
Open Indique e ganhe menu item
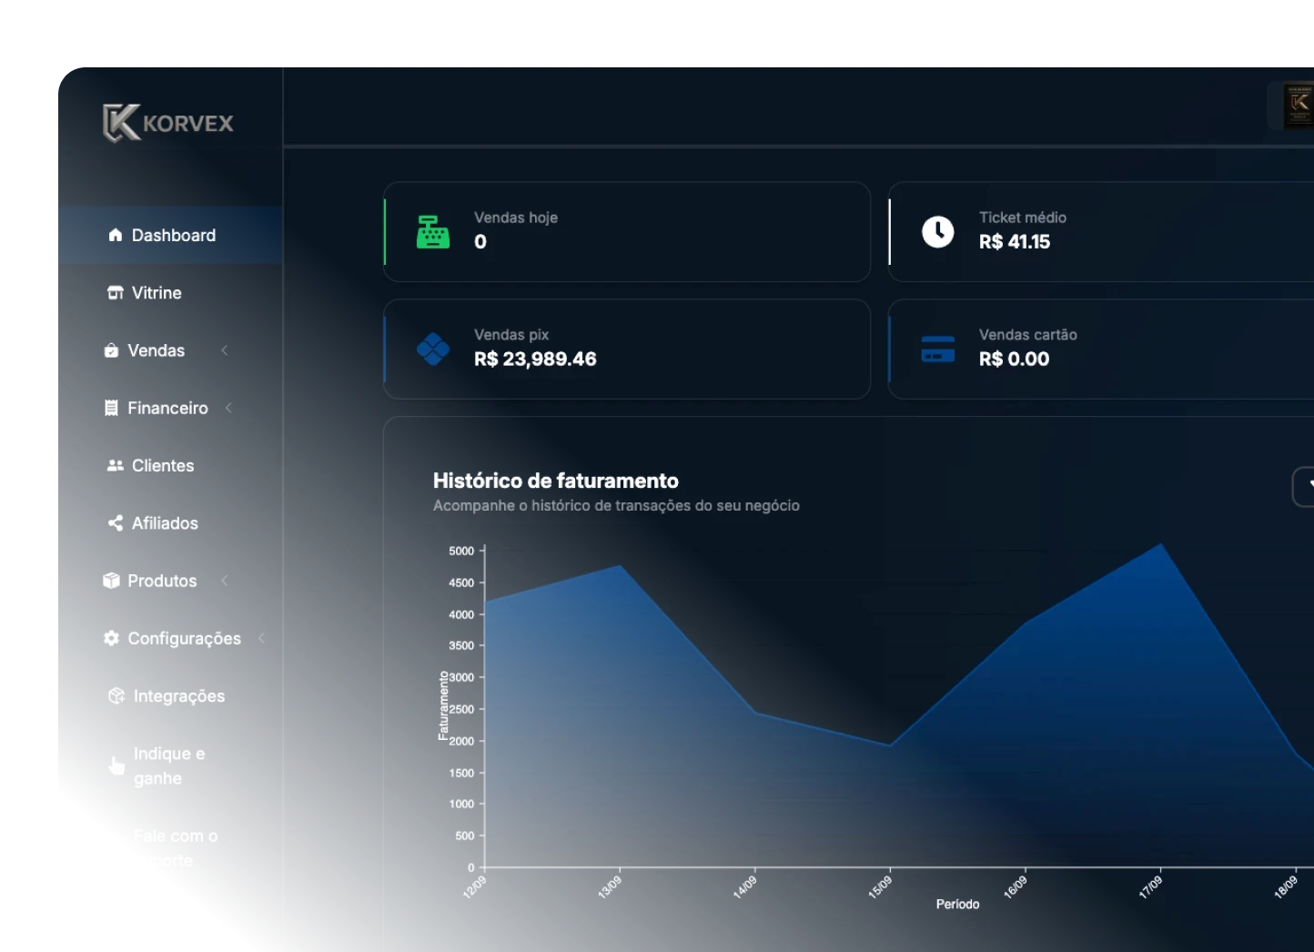(171, 766)
